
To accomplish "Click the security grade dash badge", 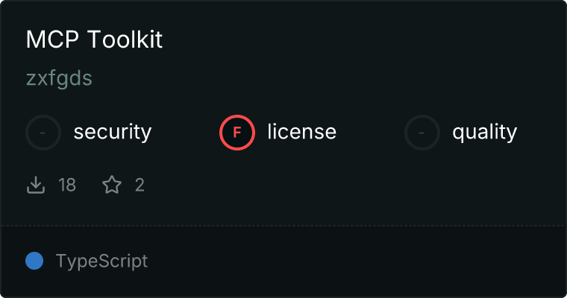I will (x=43, y=133).
